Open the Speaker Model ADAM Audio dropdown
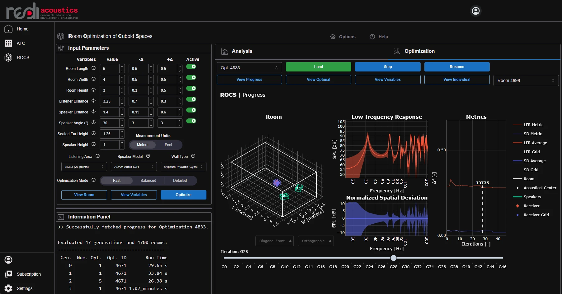Screen dimensions: 562x294 pos(134,167)
